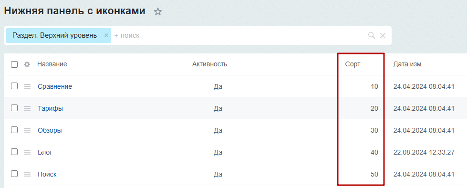Sort list by Сорт. column header

tap(353, 64)
